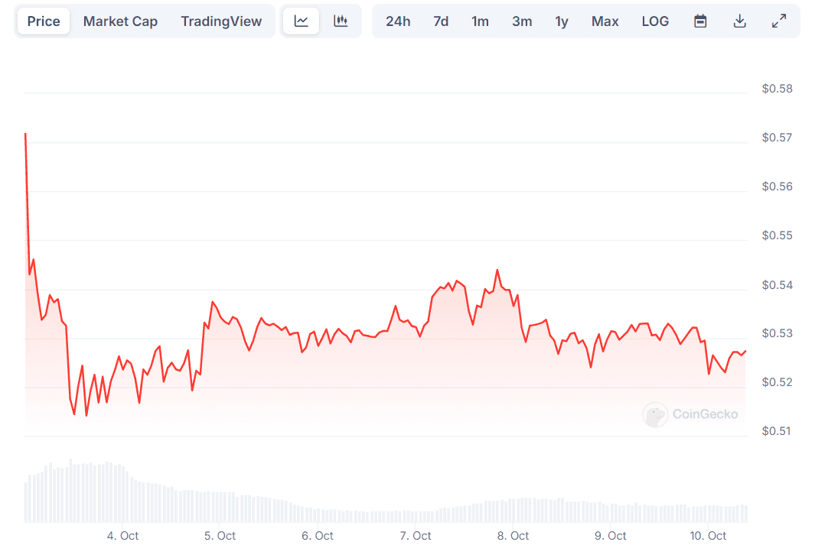815x555 pixels.
Task: Click the initial price spike at chart start
Action: (25, 135)
